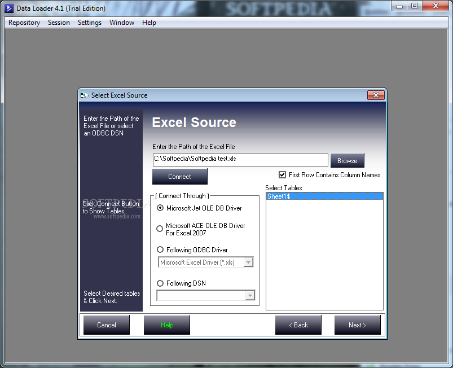
Task: Click the Back button
Action: coord(298,325)
